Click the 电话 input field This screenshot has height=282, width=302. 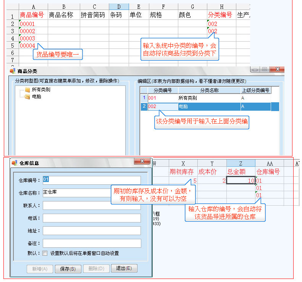point(92,218)
